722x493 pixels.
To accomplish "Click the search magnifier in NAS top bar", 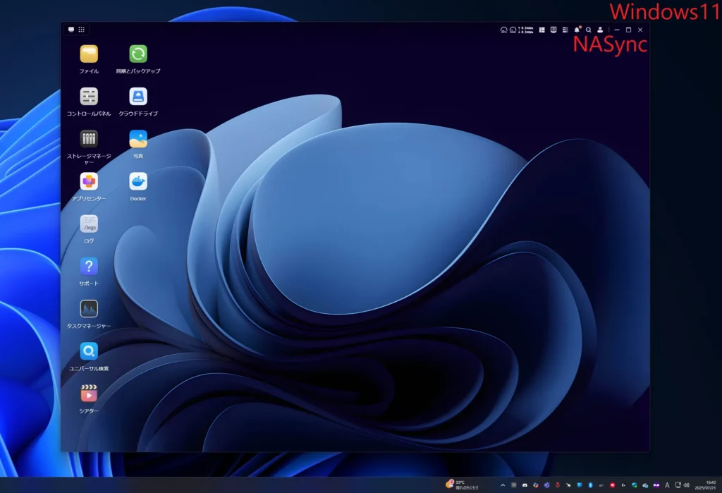I will click(x=589, y=30).
